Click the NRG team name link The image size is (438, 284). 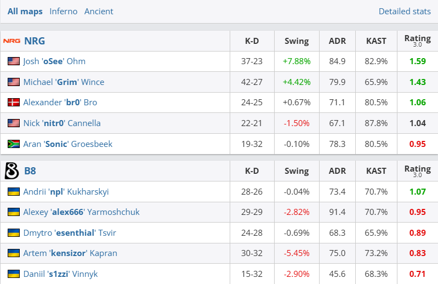[x=35, y=41]
